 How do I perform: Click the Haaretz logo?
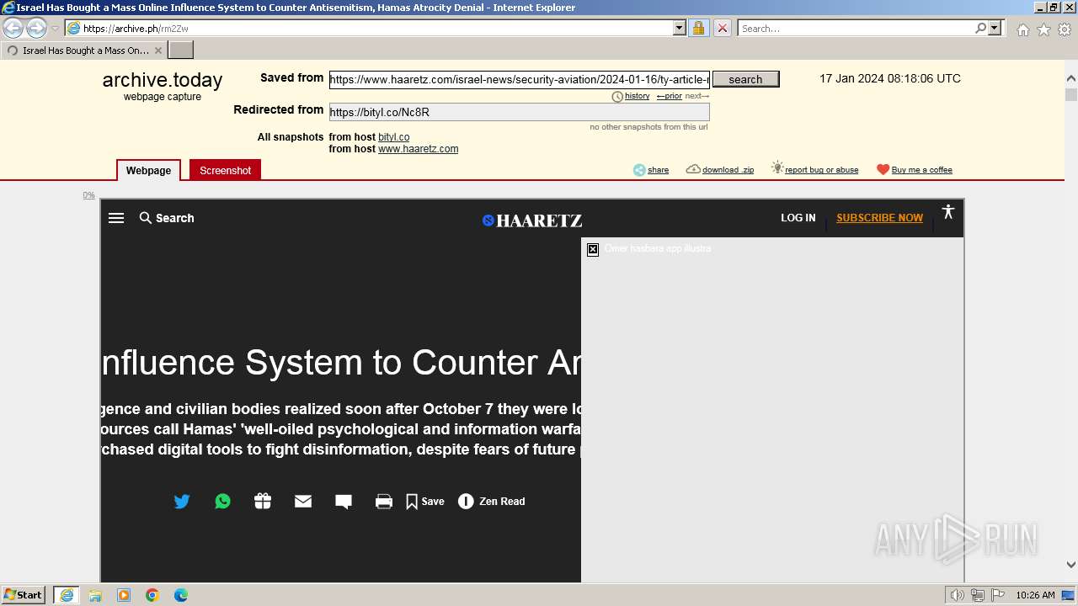click(532, 221)
